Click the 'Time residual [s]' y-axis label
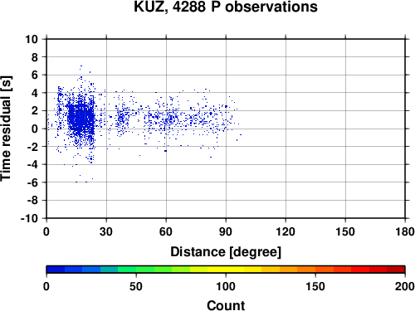 pos(6,129)
